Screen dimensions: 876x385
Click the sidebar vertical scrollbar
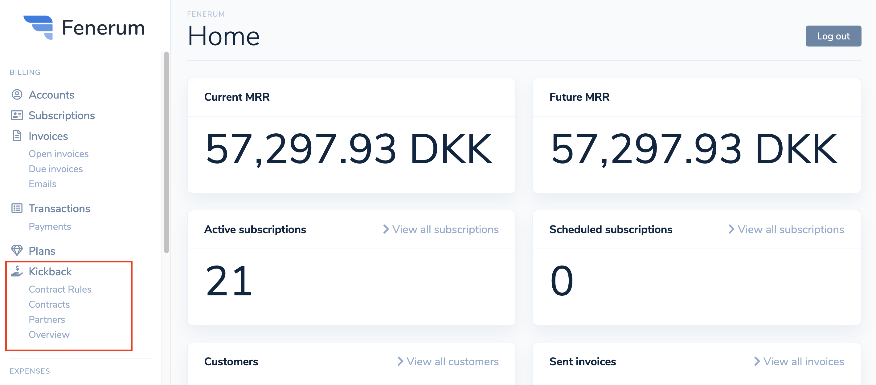coord(166,152)
